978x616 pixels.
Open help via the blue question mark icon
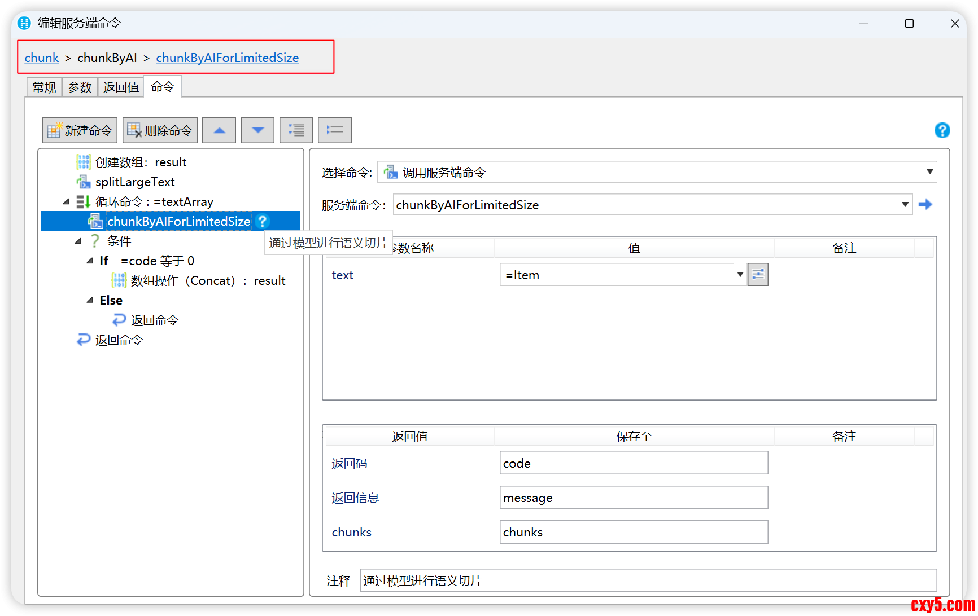942,130
